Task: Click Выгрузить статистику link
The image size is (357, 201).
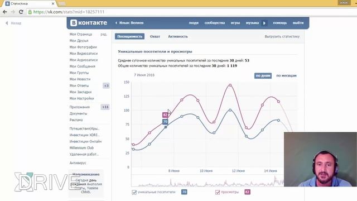Action: (282, 36)
